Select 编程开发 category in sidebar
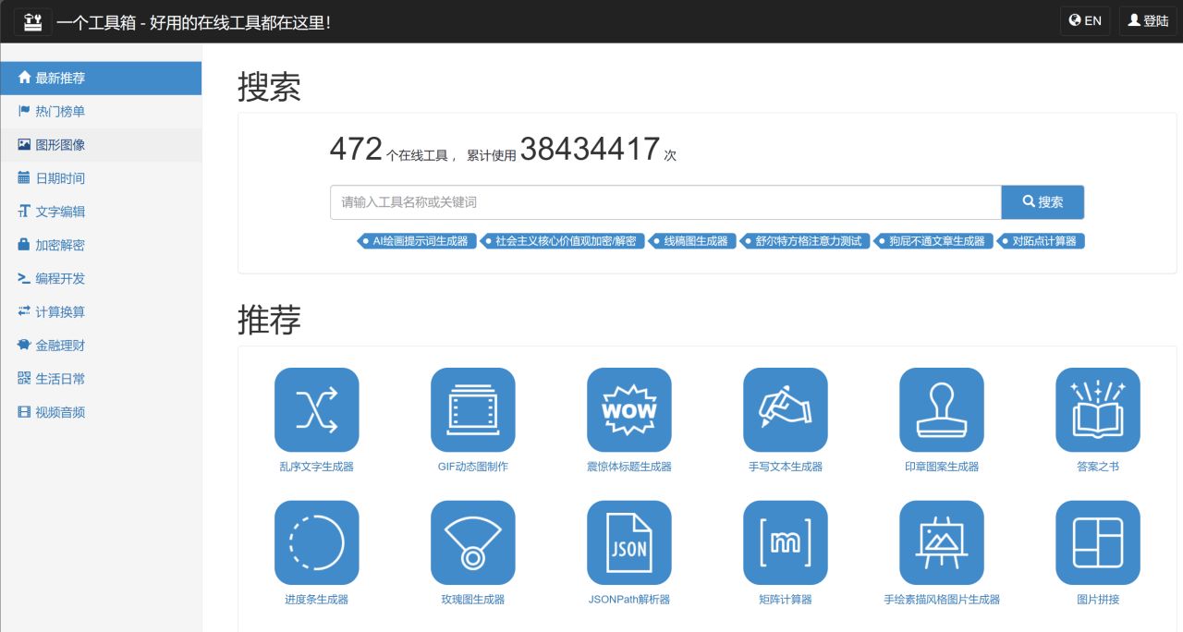1183x632 pixels. [101, 278]
